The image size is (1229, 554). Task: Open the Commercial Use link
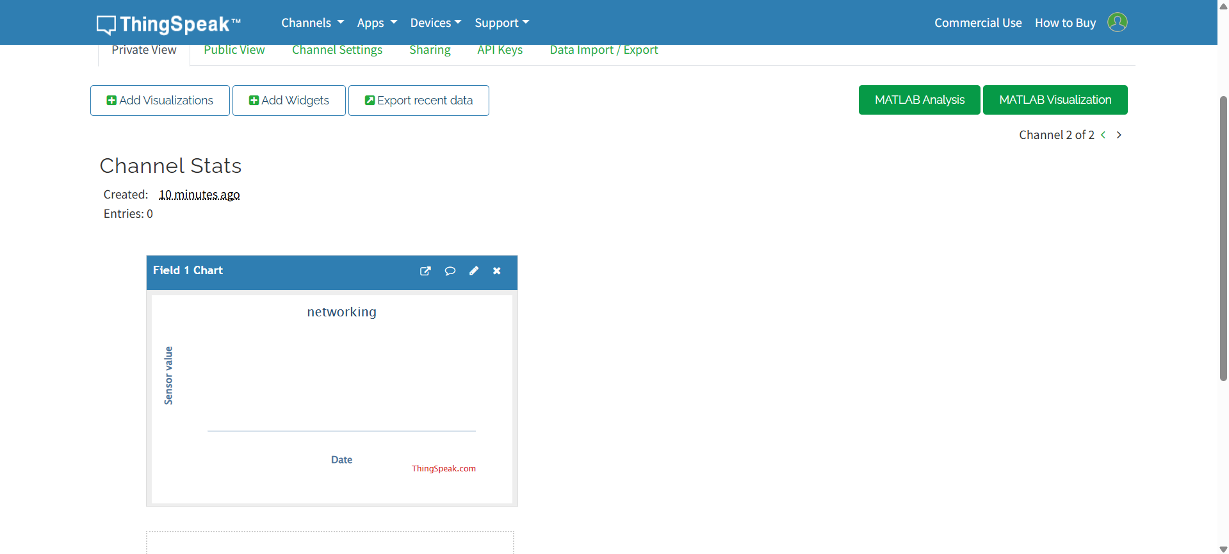click(x=978, y=22)
